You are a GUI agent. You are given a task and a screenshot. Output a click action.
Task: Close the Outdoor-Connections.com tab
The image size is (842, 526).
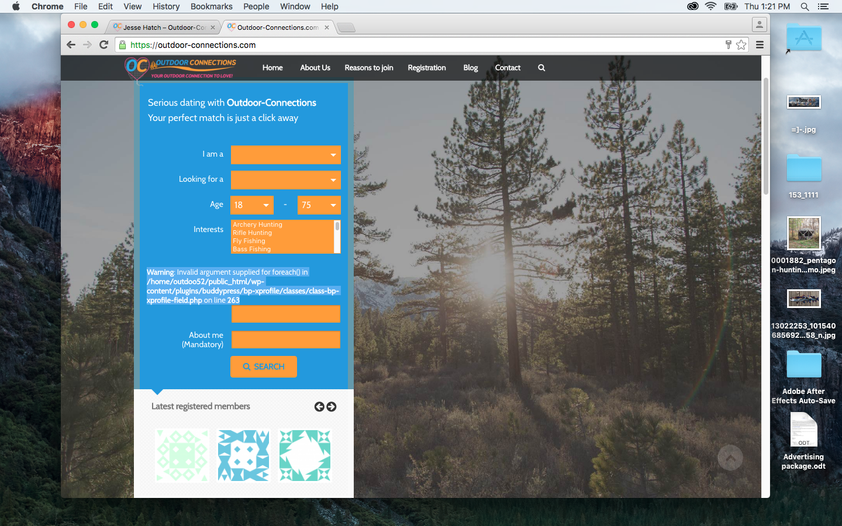tap(327, 27)
